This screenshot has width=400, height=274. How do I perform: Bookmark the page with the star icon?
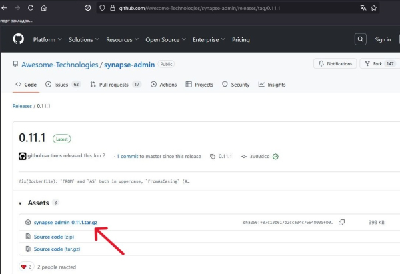coord(374,8)
